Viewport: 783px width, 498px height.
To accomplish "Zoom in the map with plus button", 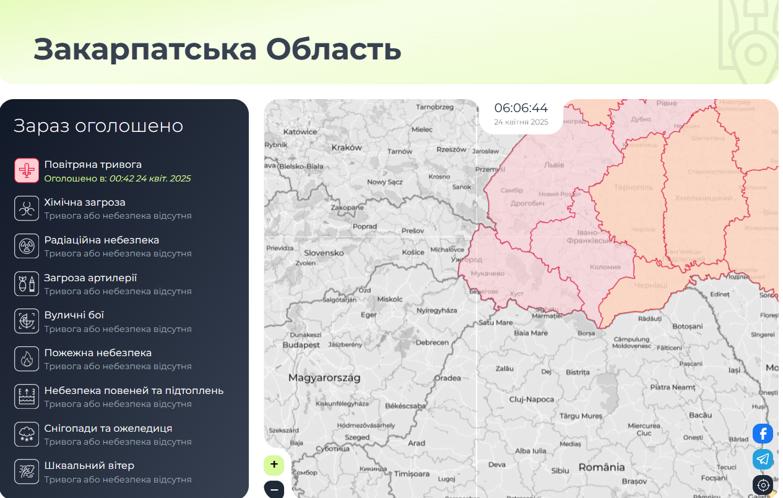I will pos(274,465).
